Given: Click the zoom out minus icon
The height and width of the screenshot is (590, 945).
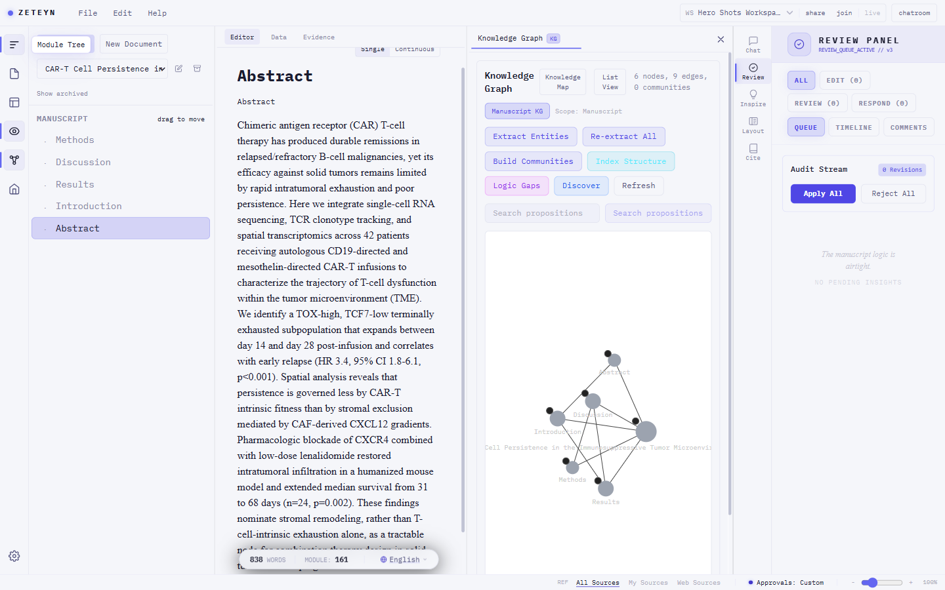Looking at the screenshot, I should click(x=853, y=582).
